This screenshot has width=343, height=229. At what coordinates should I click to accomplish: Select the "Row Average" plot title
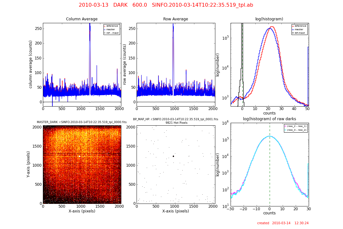[175, 19]
